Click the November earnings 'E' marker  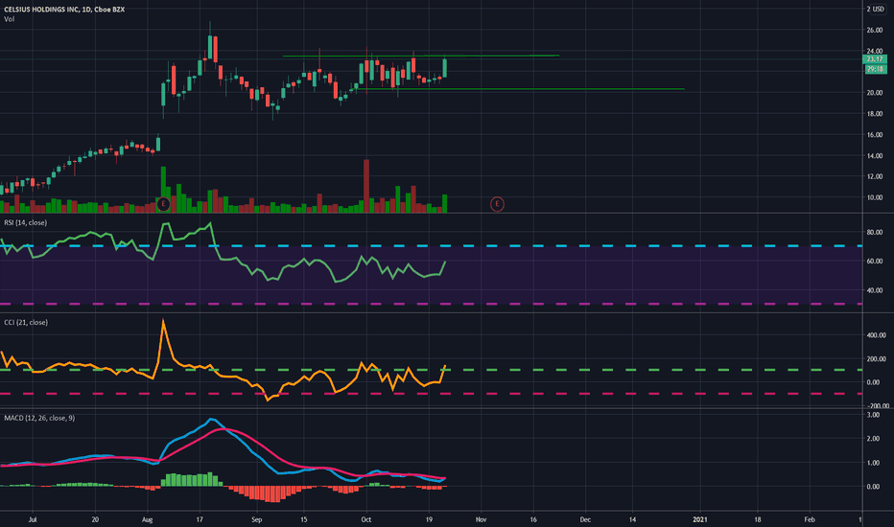tap(497, 204)
